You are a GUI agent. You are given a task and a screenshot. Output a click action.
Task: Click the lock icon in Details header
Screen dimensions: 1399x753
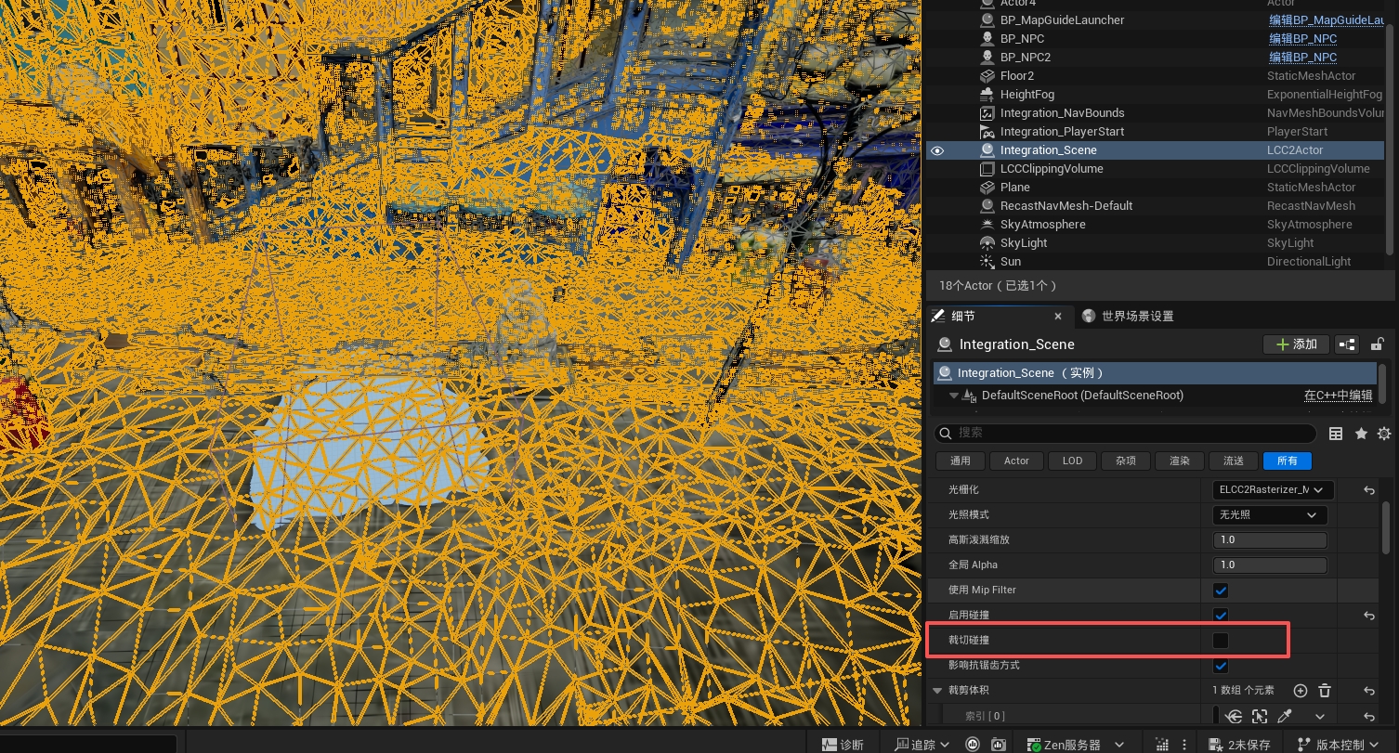click(x=1378, y=344)
